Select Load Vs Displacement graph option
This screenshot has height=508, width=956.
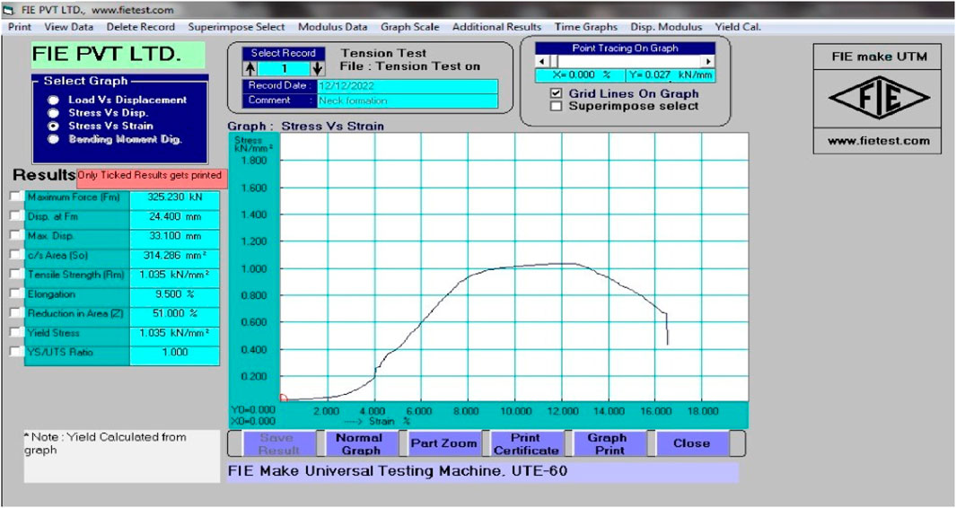coord(54,100)
